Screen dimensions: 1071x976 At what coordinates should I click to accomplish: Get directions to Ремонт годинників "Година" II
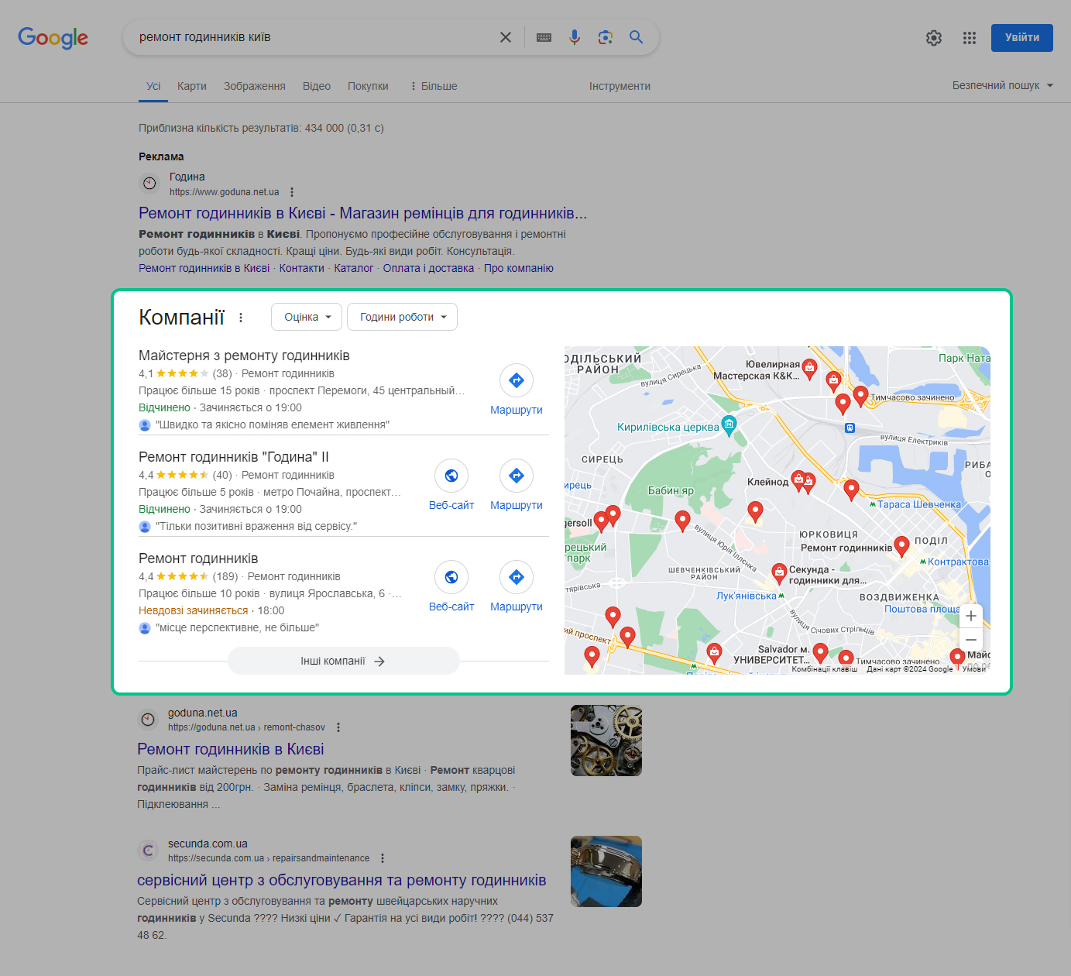point(517,485)
